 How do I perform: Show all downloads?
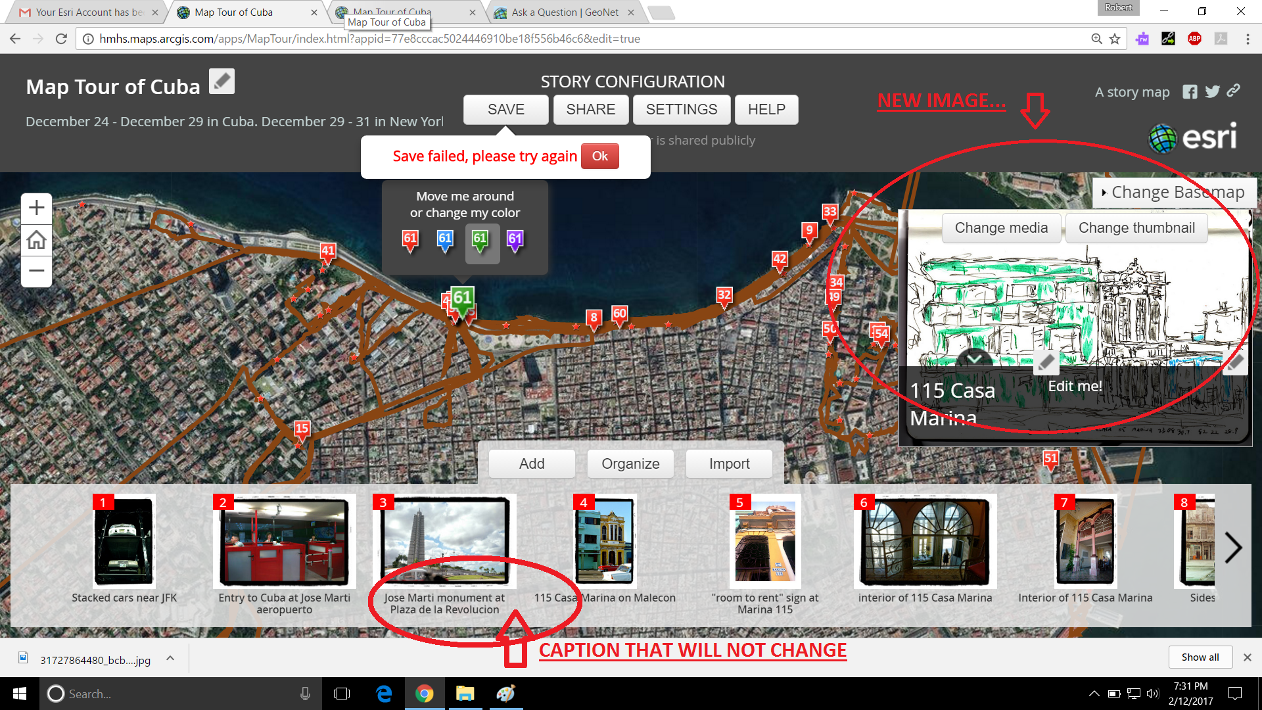[1200, 657]
